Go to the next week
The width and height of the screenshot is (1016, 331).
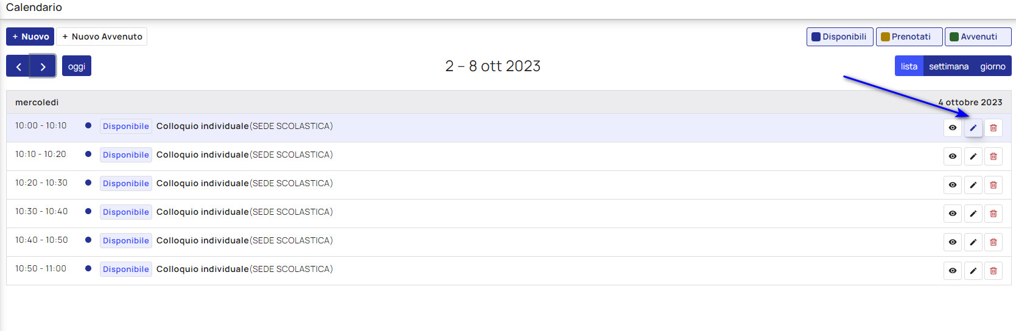43,66
